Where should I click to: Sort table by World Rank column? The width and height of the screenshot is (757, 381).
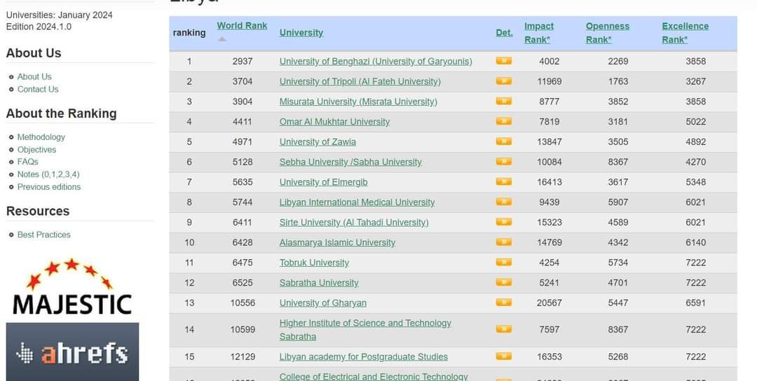pyautogui.click(x=242, y=26)
